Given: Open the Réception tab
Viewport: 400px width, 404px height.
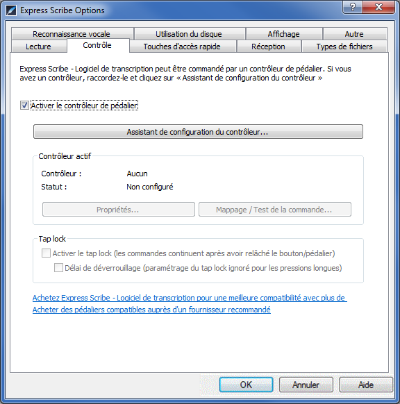Looking at the screenshot, I should coord(268,47).
